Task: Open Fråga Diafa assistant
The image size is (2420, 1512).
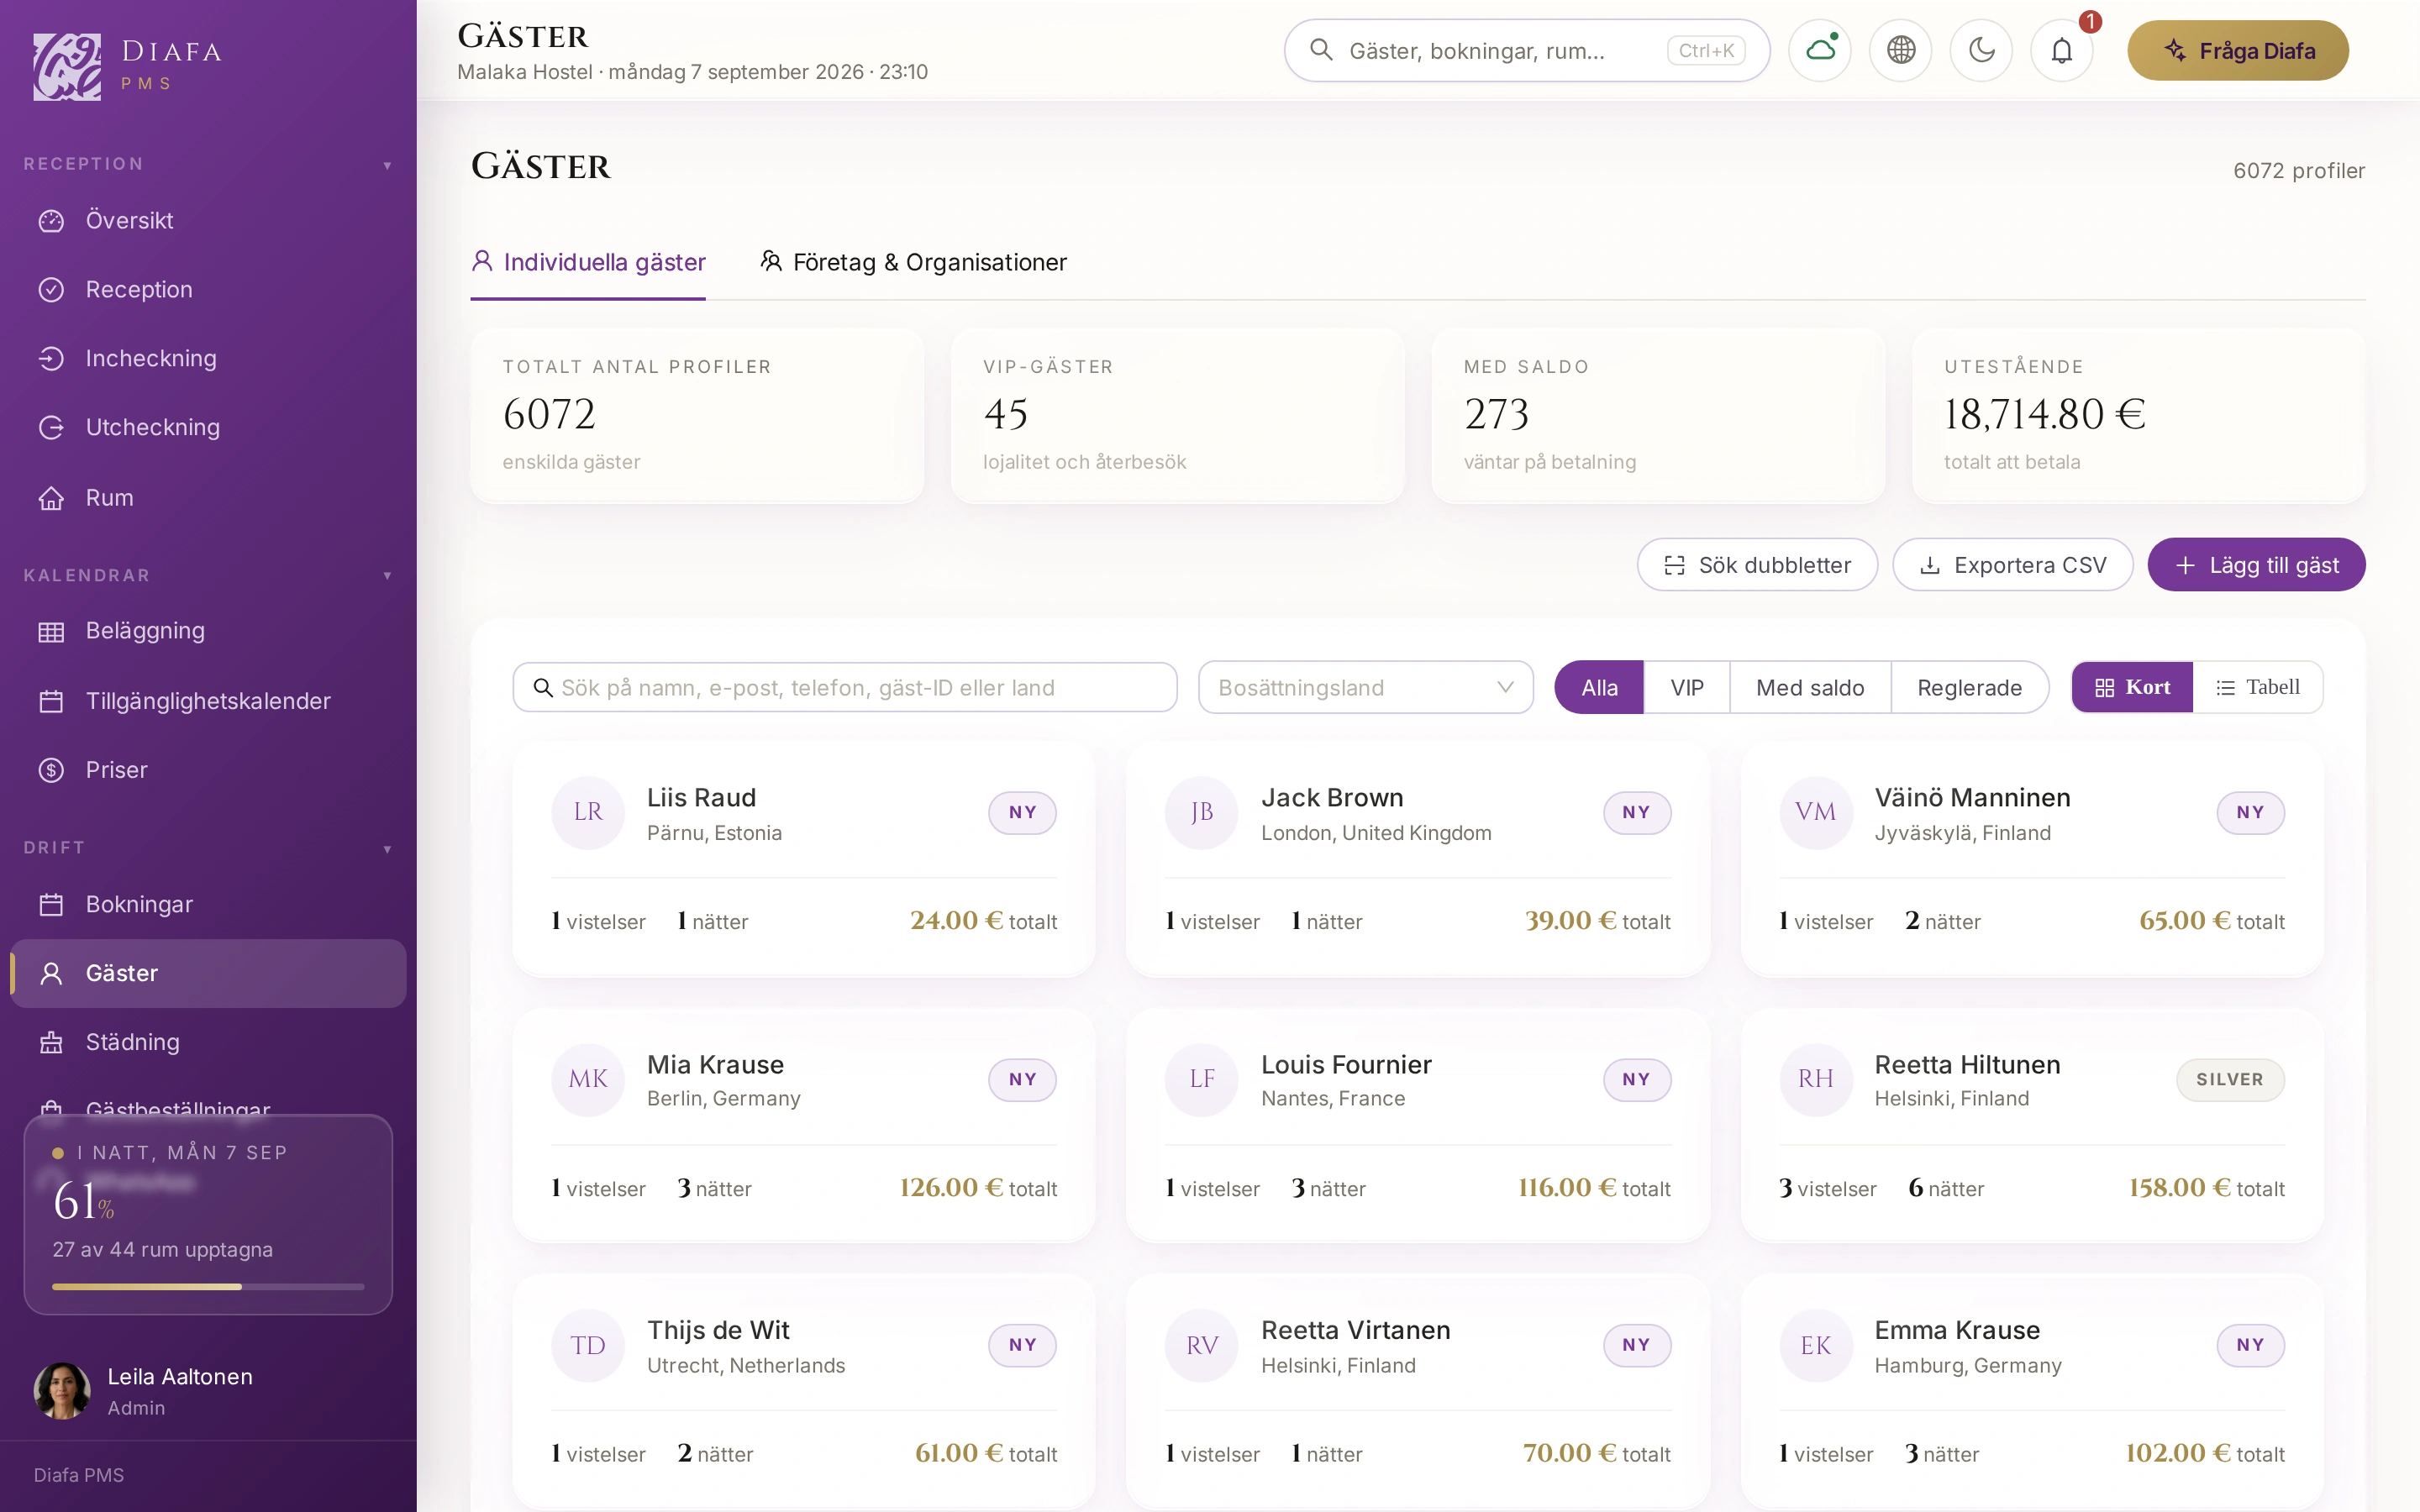Action: (2237, 50)
